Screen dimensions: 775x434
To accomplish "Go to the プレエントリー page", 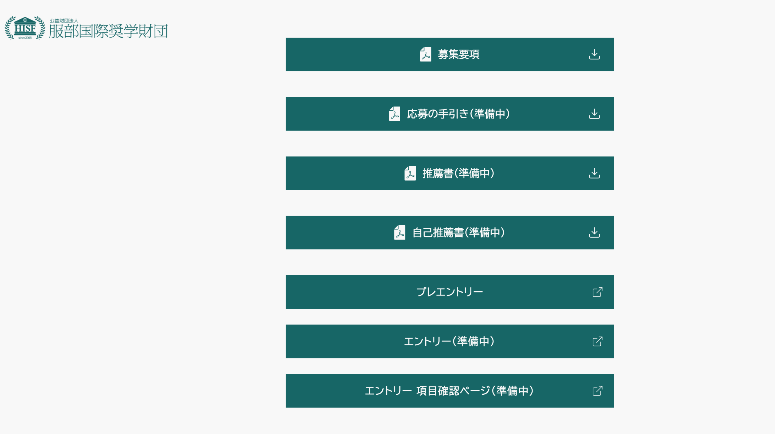I will 450,292.
